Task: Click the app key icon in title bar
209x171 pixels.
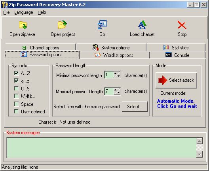Action: click(5, 5)
